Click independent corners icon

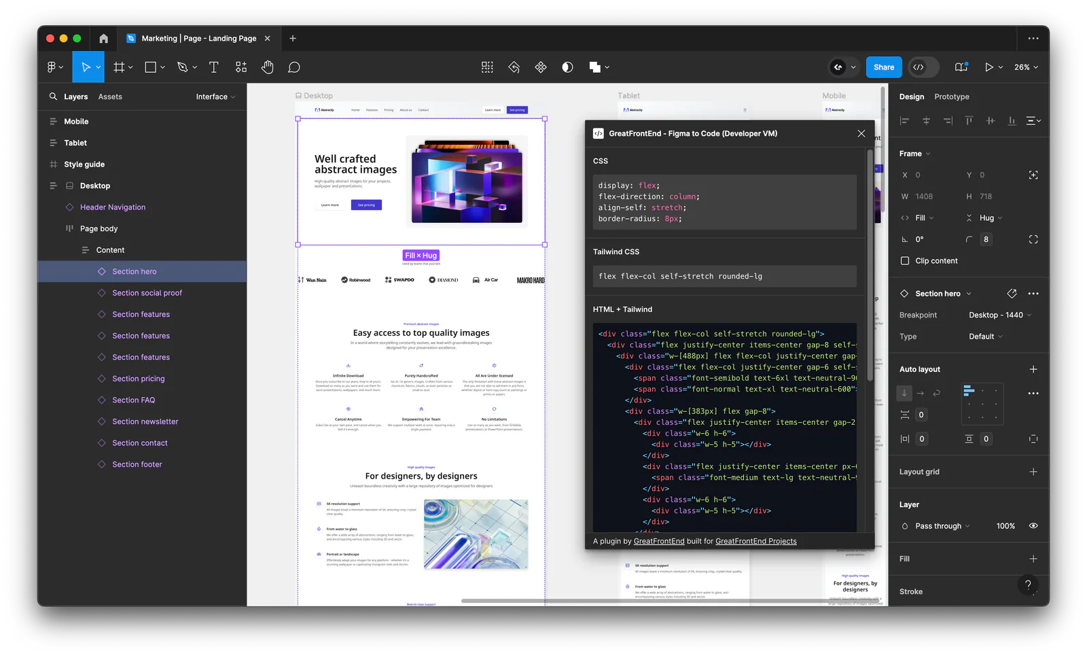click(1033, 239)
